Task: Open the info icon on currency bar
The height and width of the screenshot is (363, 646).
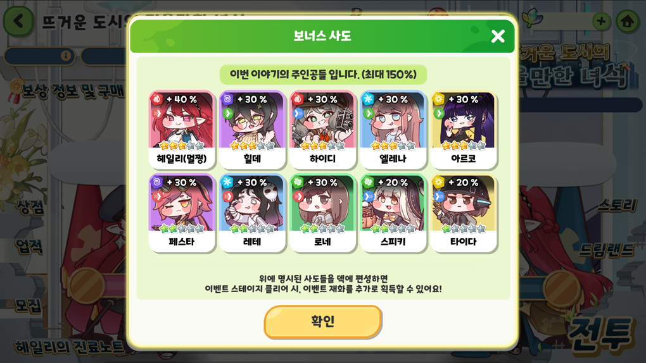Action: [65, 56]
